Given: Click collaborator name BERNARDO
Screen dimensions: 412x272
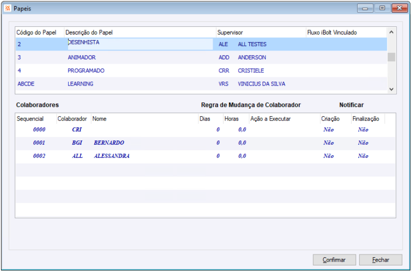Looking at the screenshot, I should click(x=109, y=143).
